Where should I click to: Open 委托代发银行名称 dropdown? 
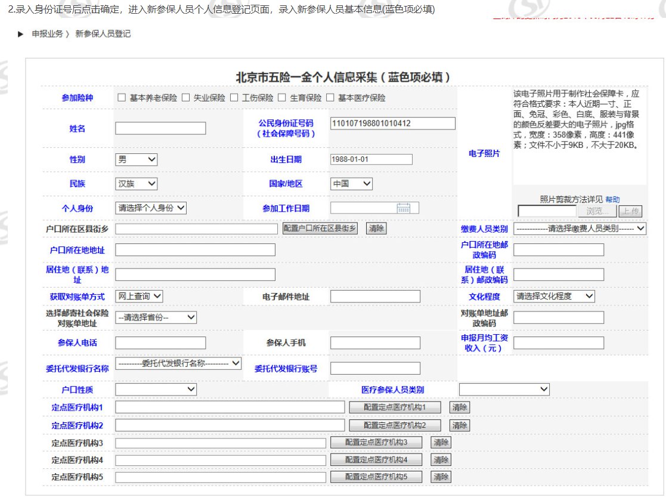tap(178, 363)
